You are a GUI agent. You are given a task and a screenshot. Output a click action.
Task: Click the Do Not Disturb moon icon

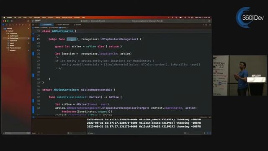tap(176, 18)
